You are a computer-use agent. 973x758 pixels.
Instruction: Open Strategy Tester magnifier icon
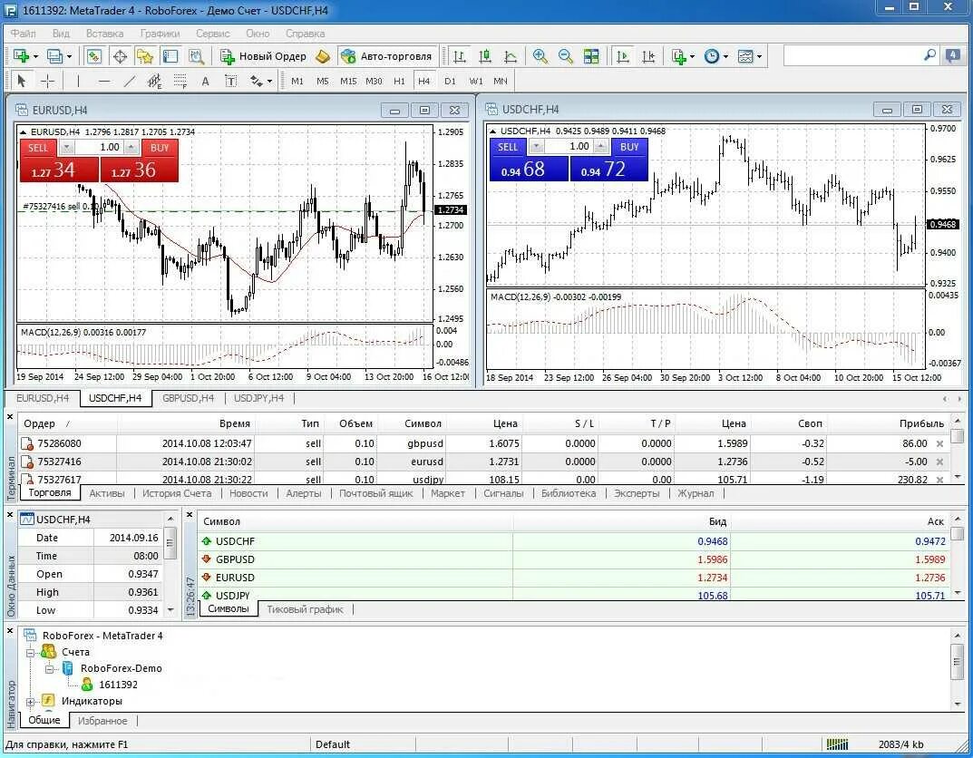tap(196, 56)
